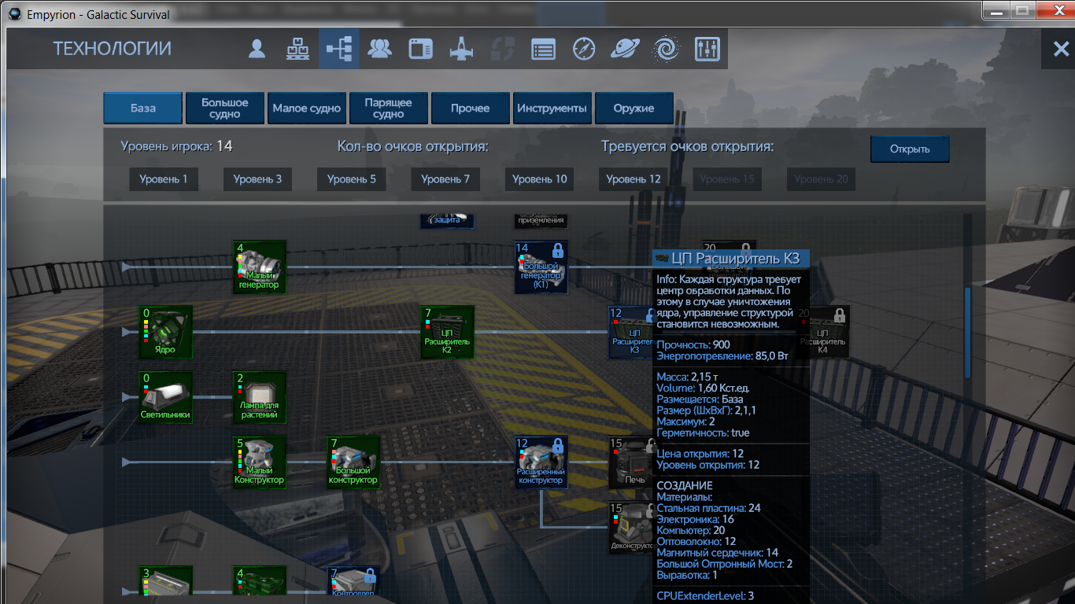The width and height of the screenshot is (1075, 604).
Task: Click the Кол-во очков открытия label
Action: pos(413,146)
